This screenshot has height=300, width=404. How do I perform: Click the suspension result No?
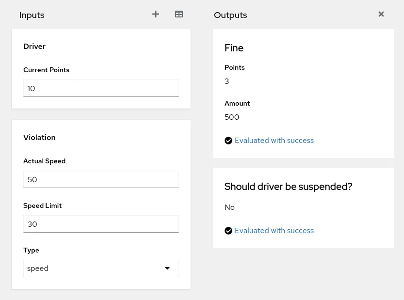(x=229, y=207)
